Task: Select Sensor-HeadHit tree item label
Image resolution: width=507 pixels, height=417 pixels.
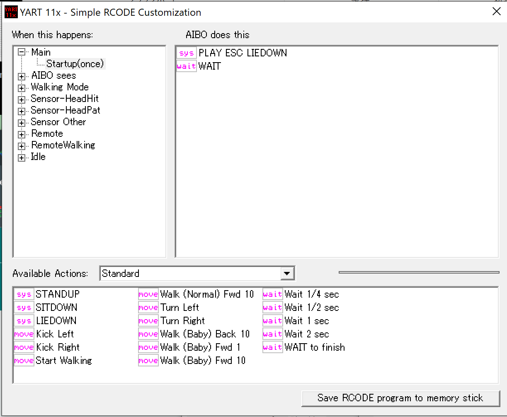Action: (65, 99)
